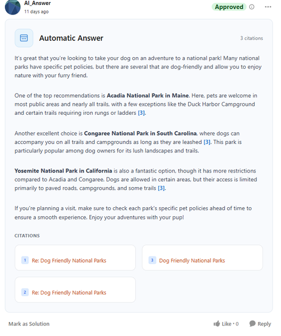281x336 pixels.
Task: Click the Automatic Answer card icon
Action: (x=24, y=38)
